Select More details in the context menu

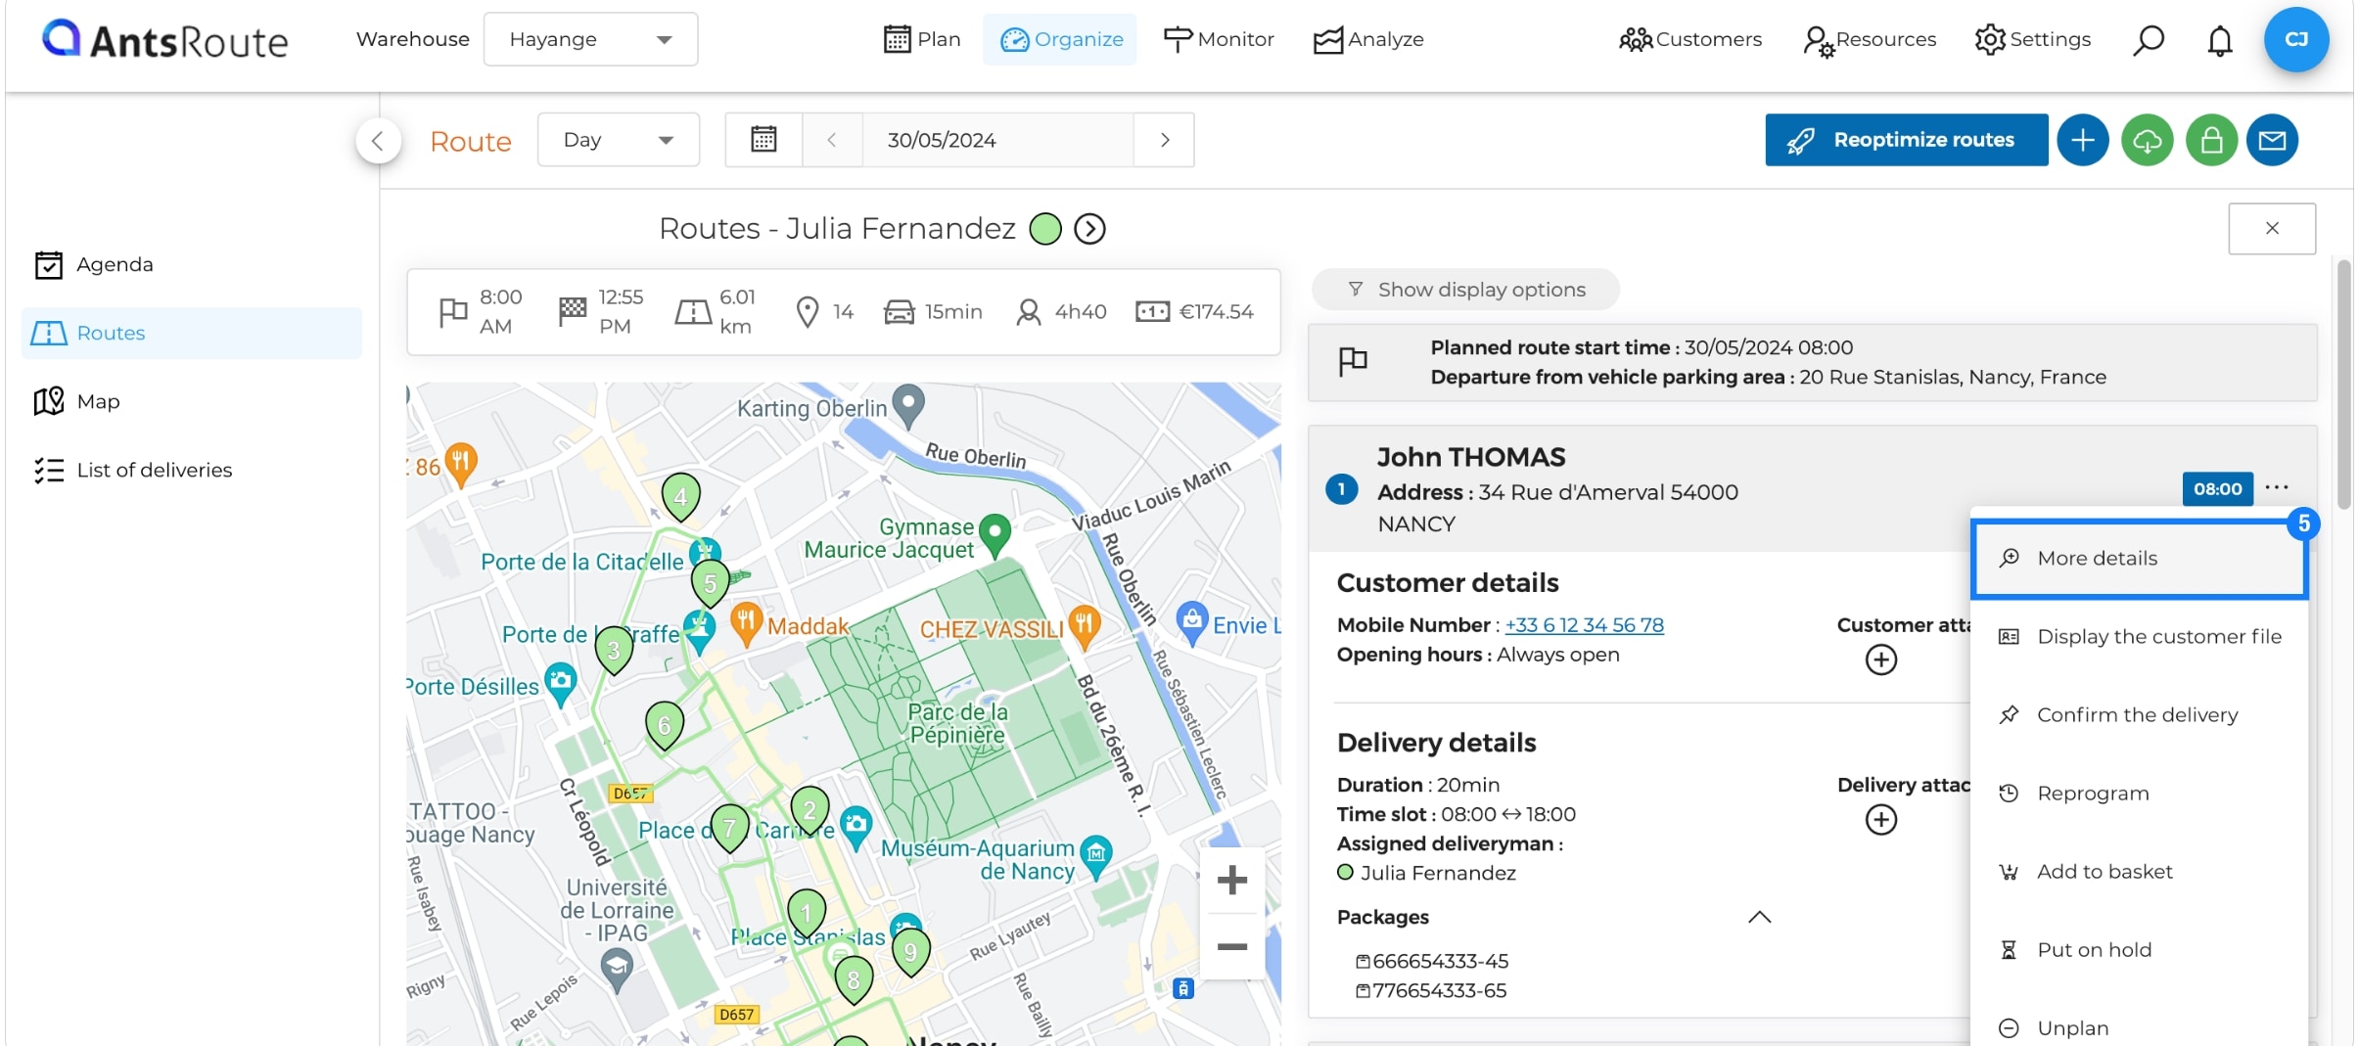pyautogui.click(x=2140, y=558)
